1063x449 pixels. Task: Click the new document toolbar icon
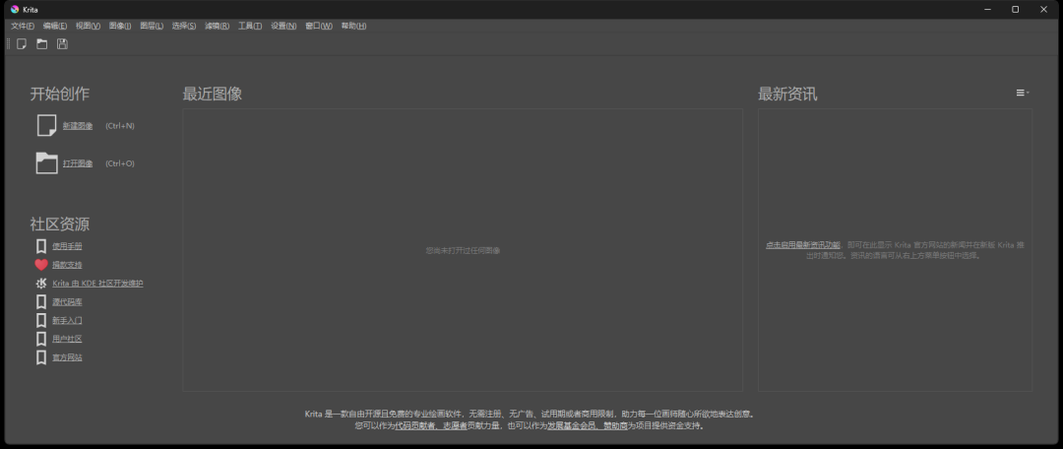pyautogui.click(x=22, y=44)
